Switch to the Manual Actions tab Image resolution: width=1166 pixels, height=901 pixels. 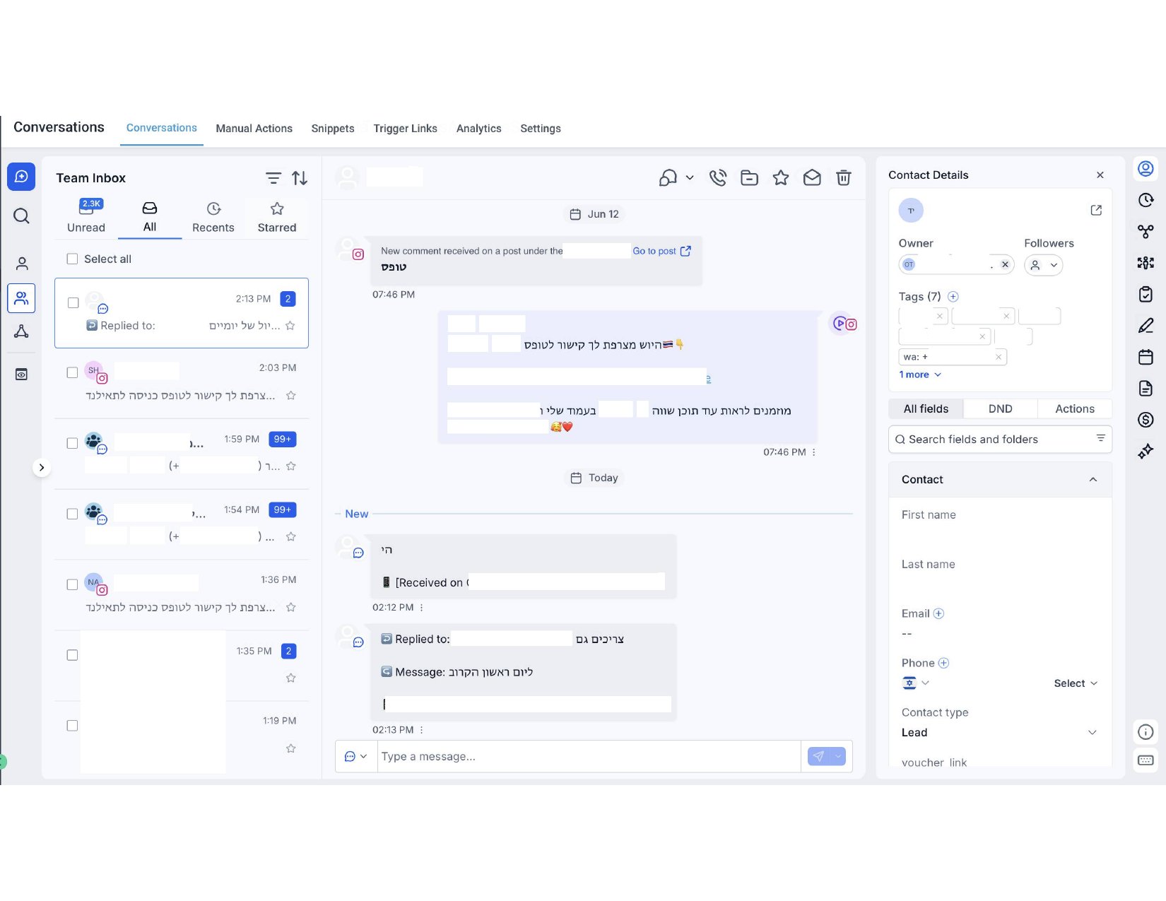pyautogui.click(x=254, y=129)
